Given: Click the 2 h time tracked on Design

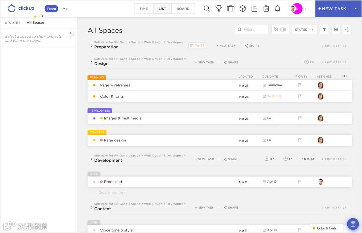Looking at the screenshot, I should coord(309,62).
